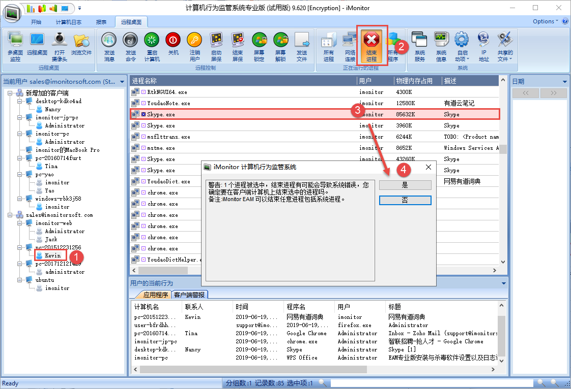Switch to the 计算机日志 ribbon tab
This screenshot has width=571, height=389.
tap(69, 22)
